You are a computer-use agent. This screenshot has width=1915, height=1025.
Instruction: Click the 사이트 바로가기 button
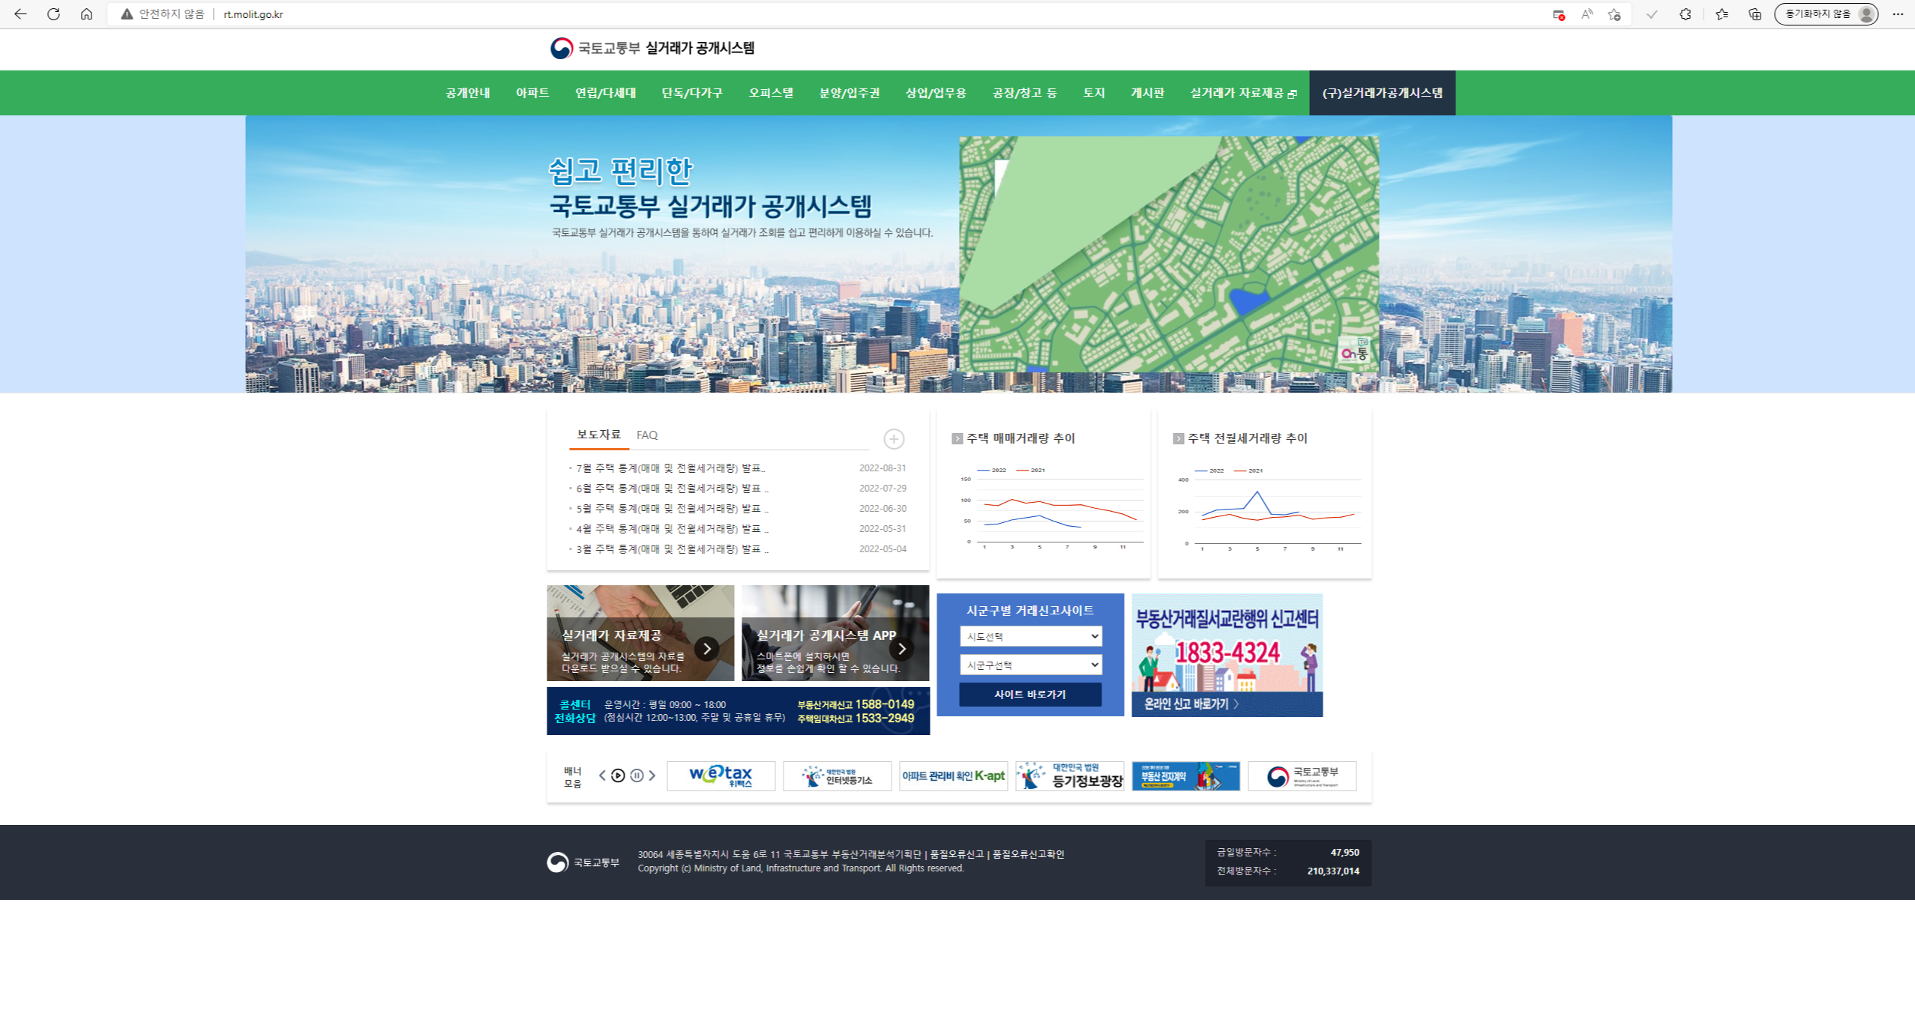pyautogui.click(x=1029, y=694)
